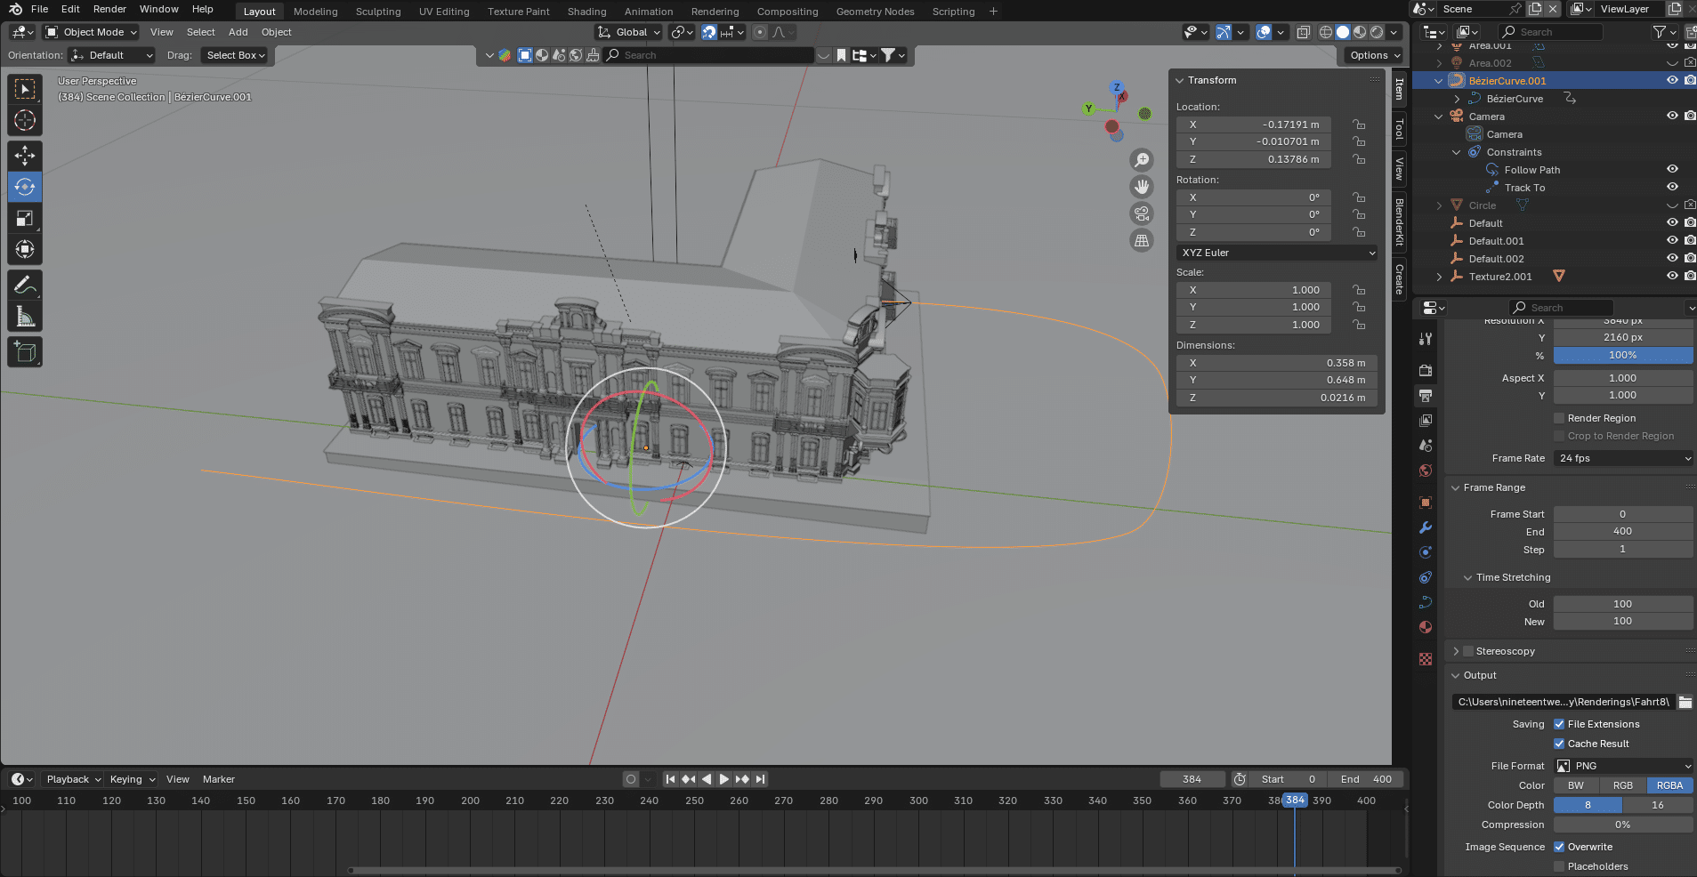Select the Annotate tool
Image resolution: width=1697 pixels, height=877 pixels.
pyautogui.click(x=24, y=284)
